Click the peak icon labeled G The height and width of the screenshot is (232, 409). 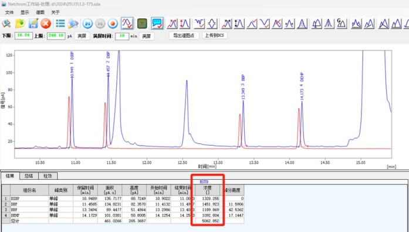tap(342, 23)
